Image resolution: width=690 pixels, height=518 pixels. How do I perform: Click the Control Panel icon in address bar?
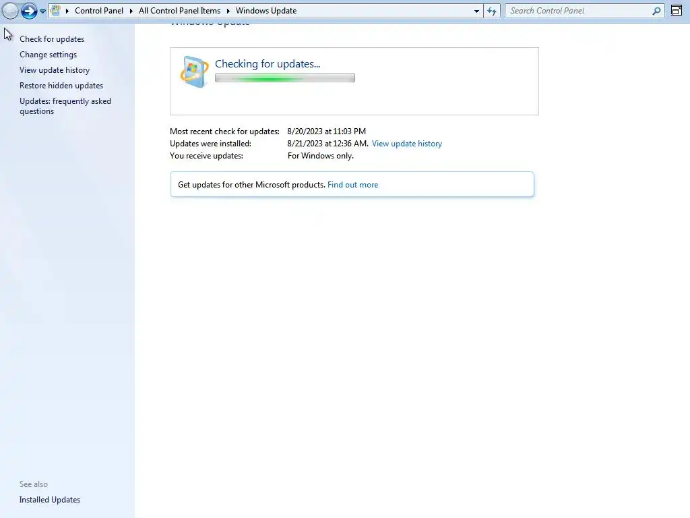(55, 11)
